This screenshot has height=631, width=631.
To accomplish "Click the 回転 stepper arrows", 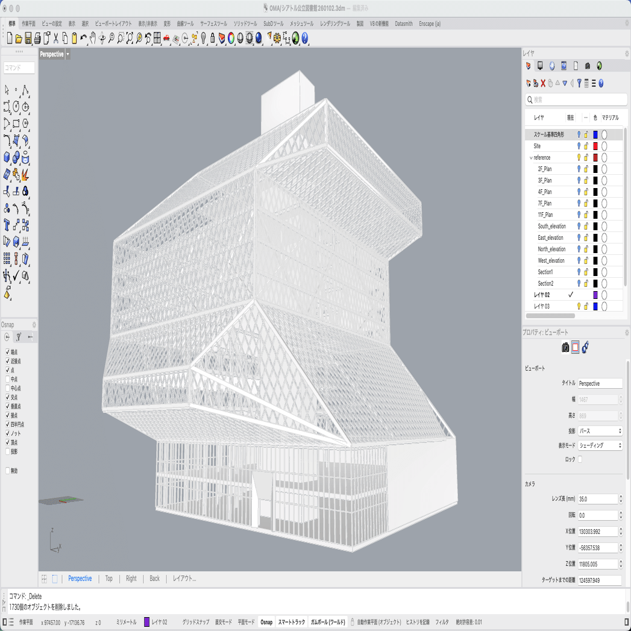I will [621, 515].
